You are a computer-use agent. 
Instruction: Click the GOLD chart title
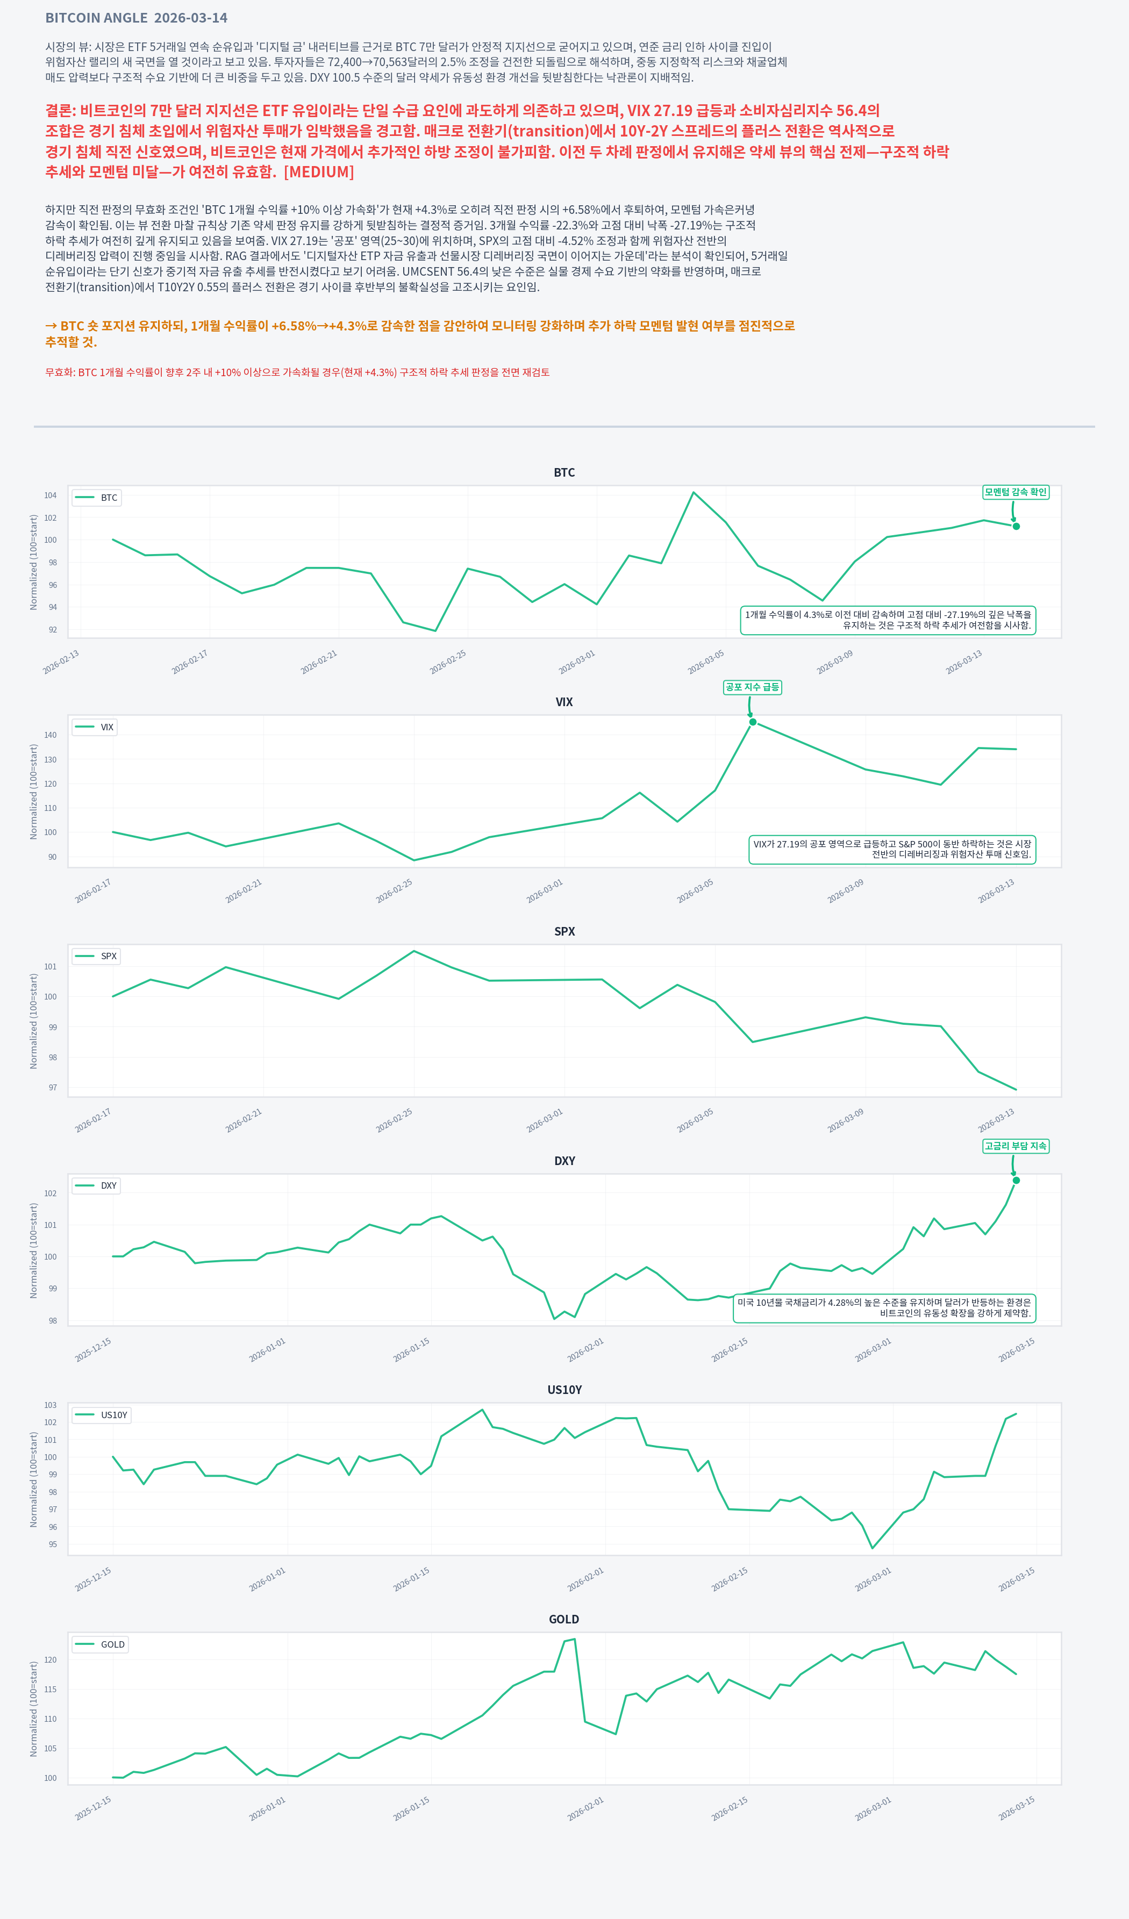tap(564, 1619)
